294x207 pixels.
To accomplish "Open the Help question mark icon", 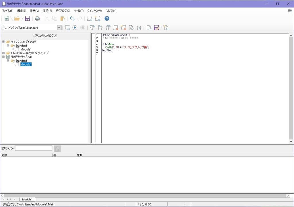I will 107,19.
